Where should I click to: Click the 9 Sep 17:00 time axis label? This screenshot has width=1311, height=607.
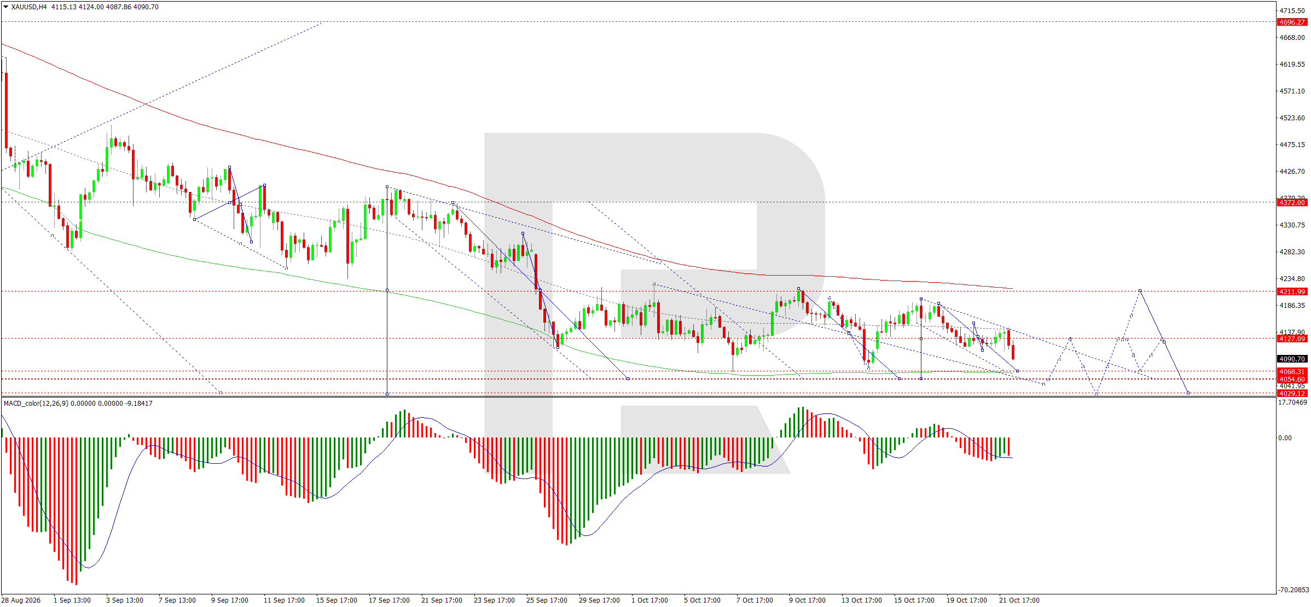[230, 600]
